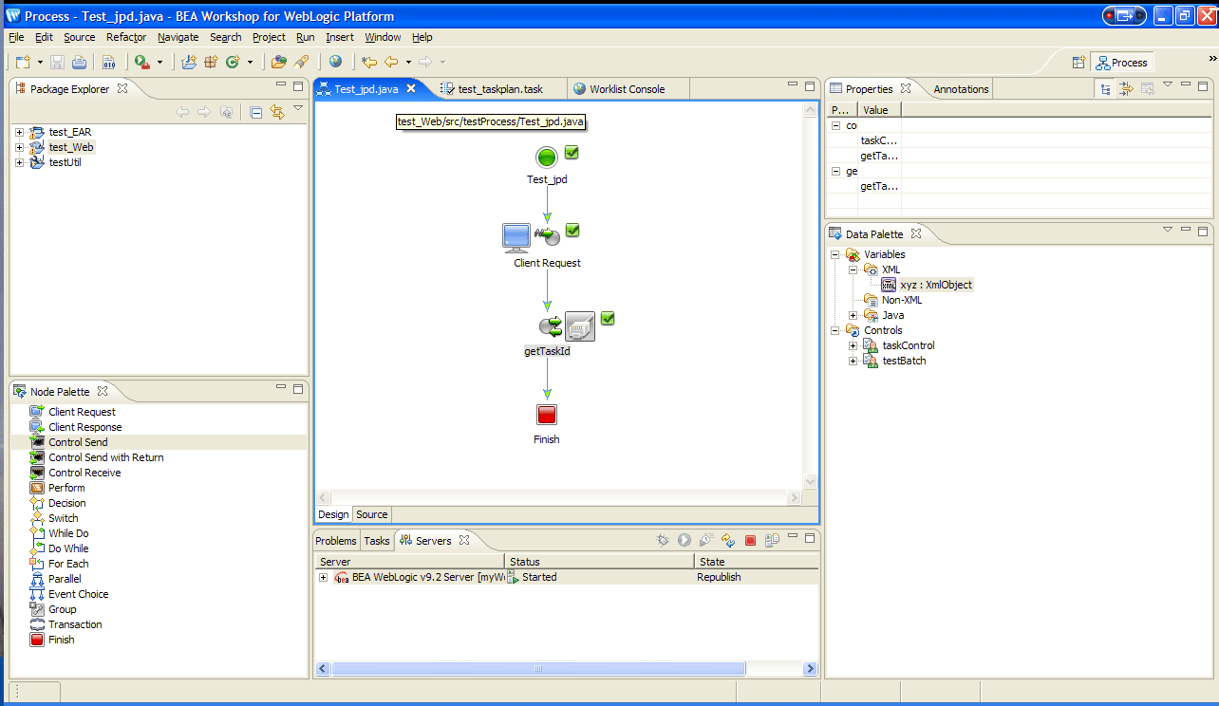The height and width of the screenshot is (706, 1219).
Task: Expand the taskControl control node
Action: [x=853, y=345]
